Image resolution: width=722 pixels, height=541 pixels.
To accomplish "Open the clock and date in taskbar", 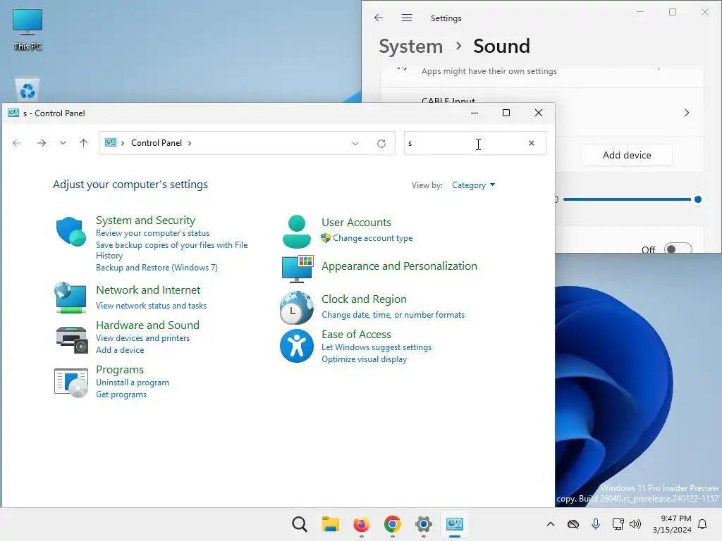I will click(672, 524).
